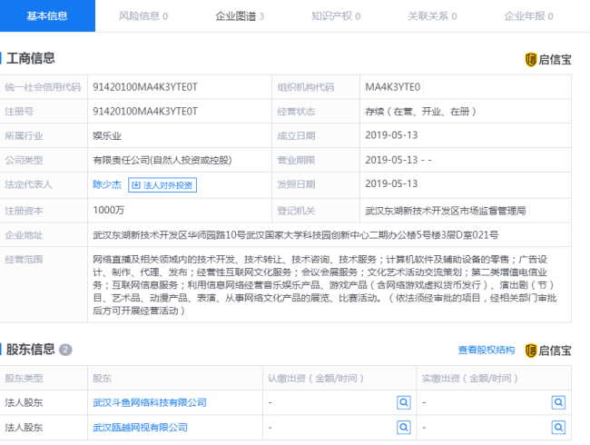This screenshot has width=590, height=445.
Task: Click registered capital value 1000万
Action: click(x=108, y=210)
